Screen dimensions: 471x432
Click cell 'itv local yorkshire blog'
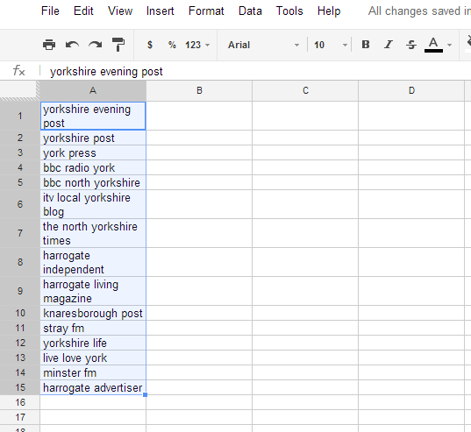pos(93,204)
